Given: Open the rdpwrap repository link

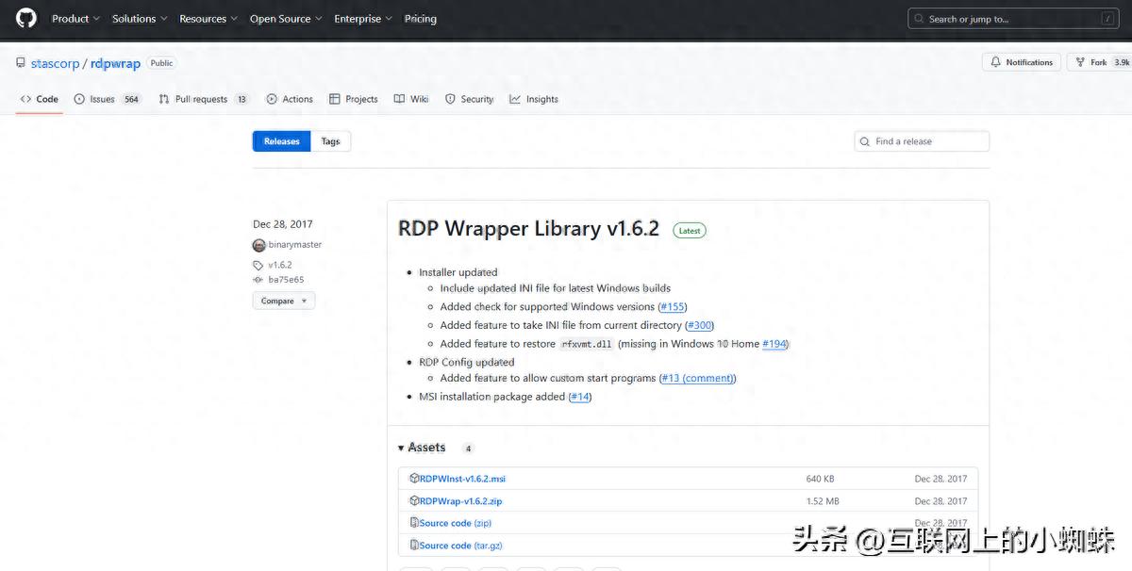Looking at the screenshot, I should tap(115, 63).
